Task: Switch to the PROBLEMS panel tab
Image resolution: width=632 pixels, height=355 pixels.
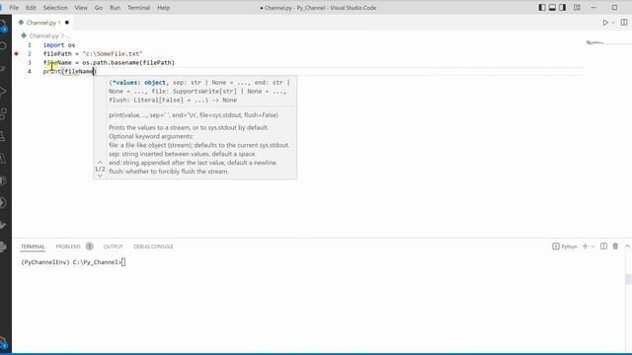Action: (x=68, y=247)
